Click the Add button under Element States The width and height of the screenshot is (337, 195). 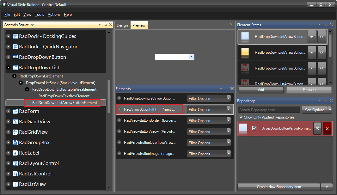click(x=261, y=90)
